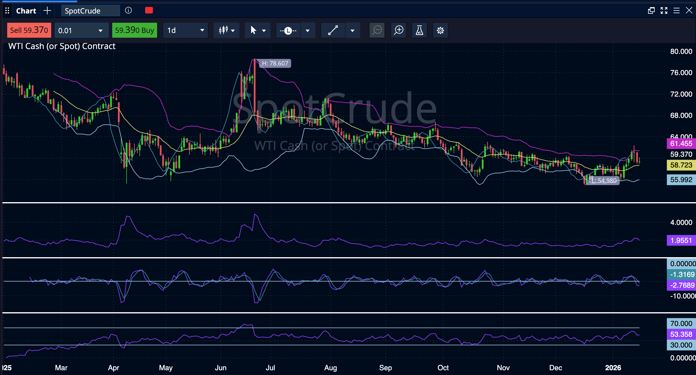Open chart settings gear
The image size is (696, 375).
(x=440, y=31)
